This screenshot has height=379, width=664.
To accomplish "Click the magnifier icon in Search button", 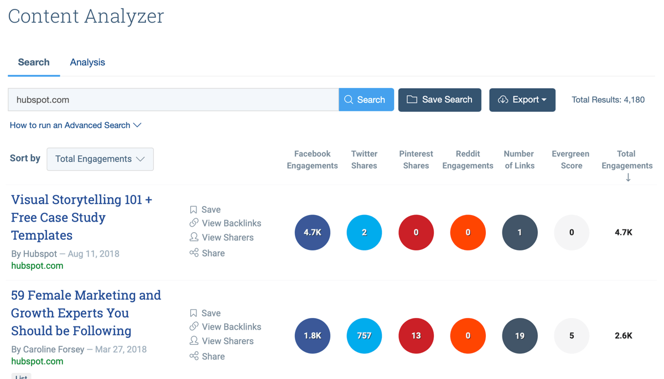I will pos(349,100).
